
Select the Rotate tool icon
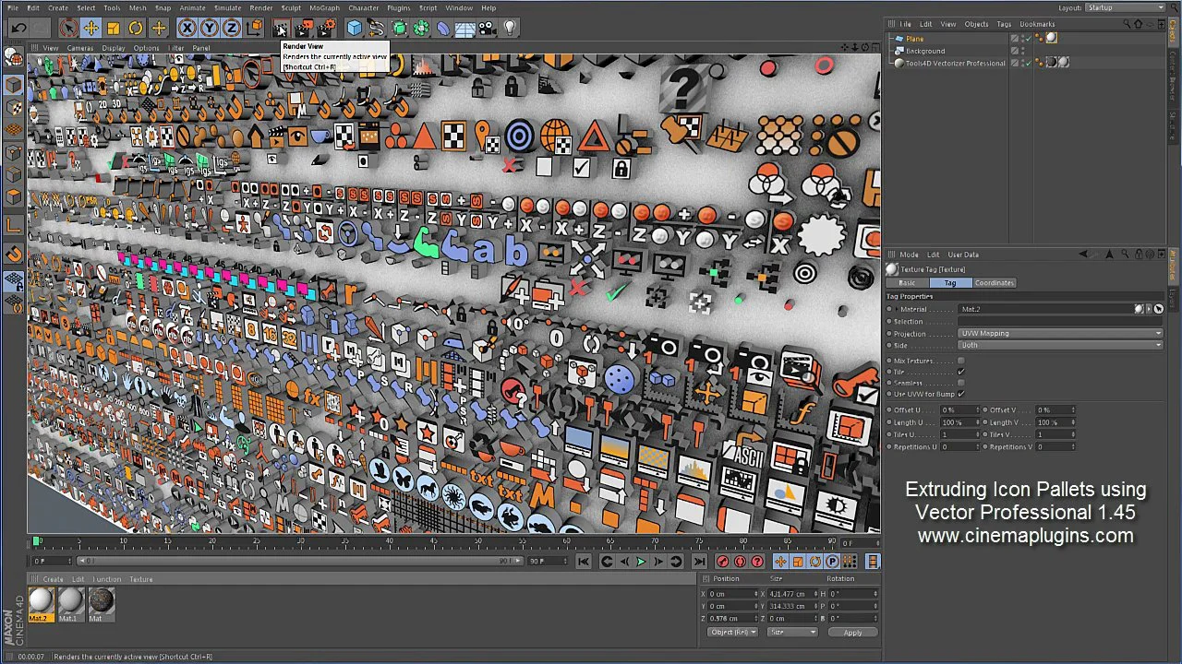(136, 28)
